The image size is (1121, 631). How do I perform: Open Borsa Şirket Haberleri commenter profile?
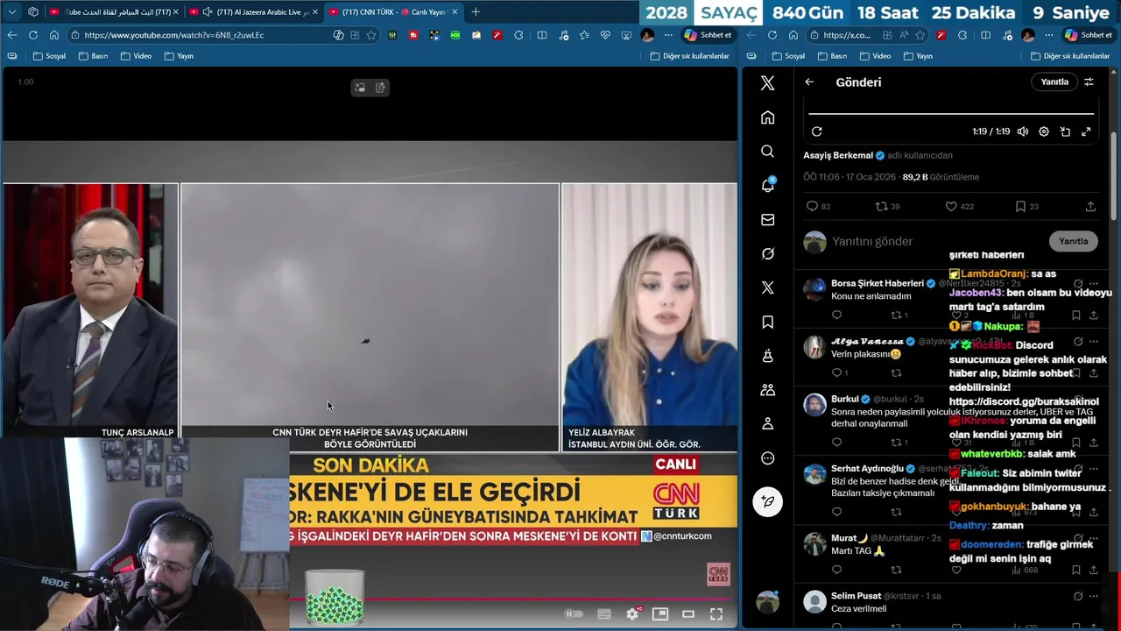point(877,283)
